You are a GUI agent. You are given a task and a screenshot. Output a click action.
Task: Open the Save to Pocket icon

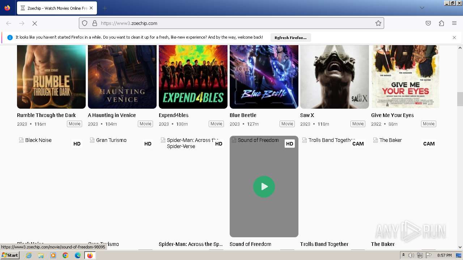click(428, 23)
